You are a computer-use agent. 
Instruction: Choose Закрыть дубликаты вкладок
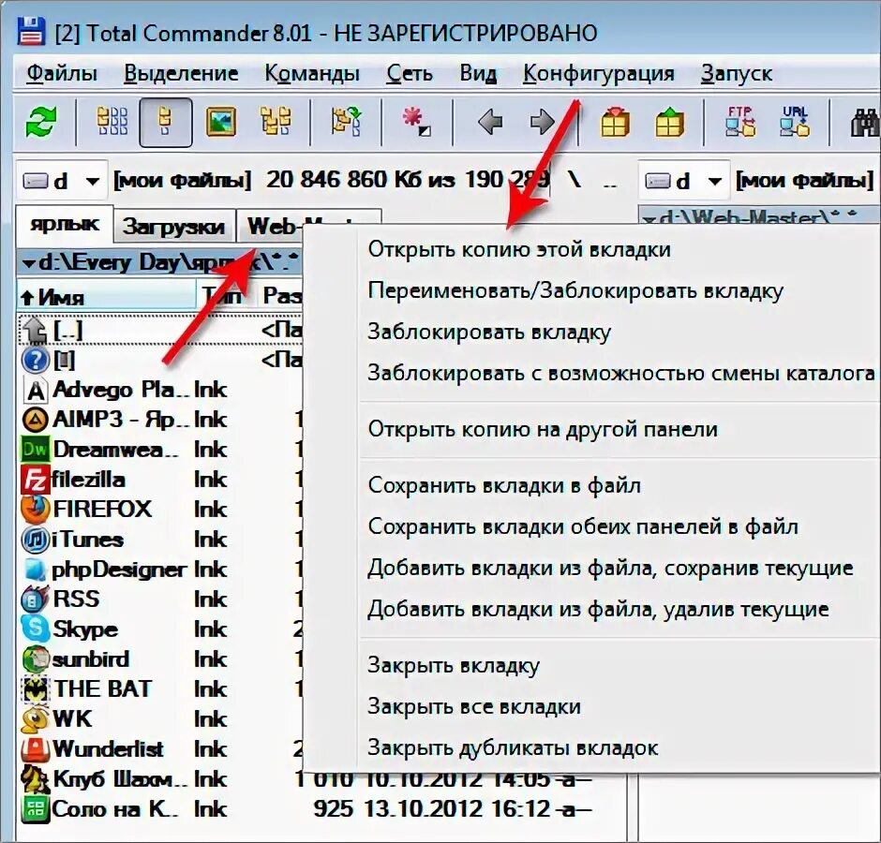point(591,748)
